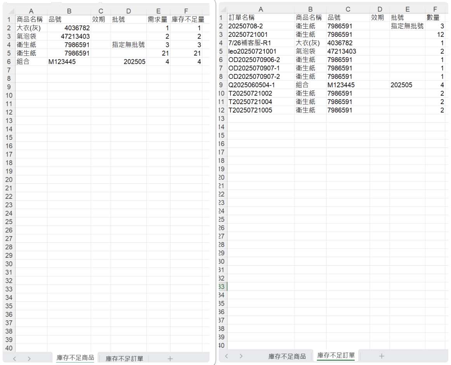Select row 6 header in left sheet
Image resolution: width=451 pixels, height=365 pixels.
pos(9,61)
